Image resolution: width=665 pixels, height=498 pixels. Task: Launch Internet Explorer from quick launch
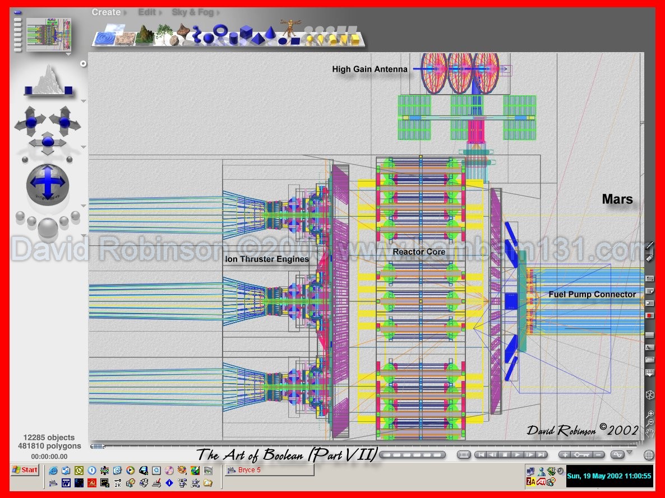point(53,471)
